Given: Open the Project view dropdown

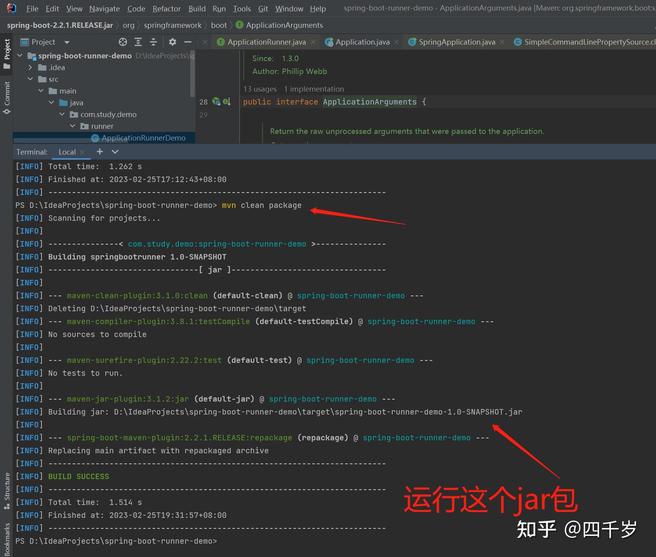Looking at the screenshot, I should tap(67, 42).
